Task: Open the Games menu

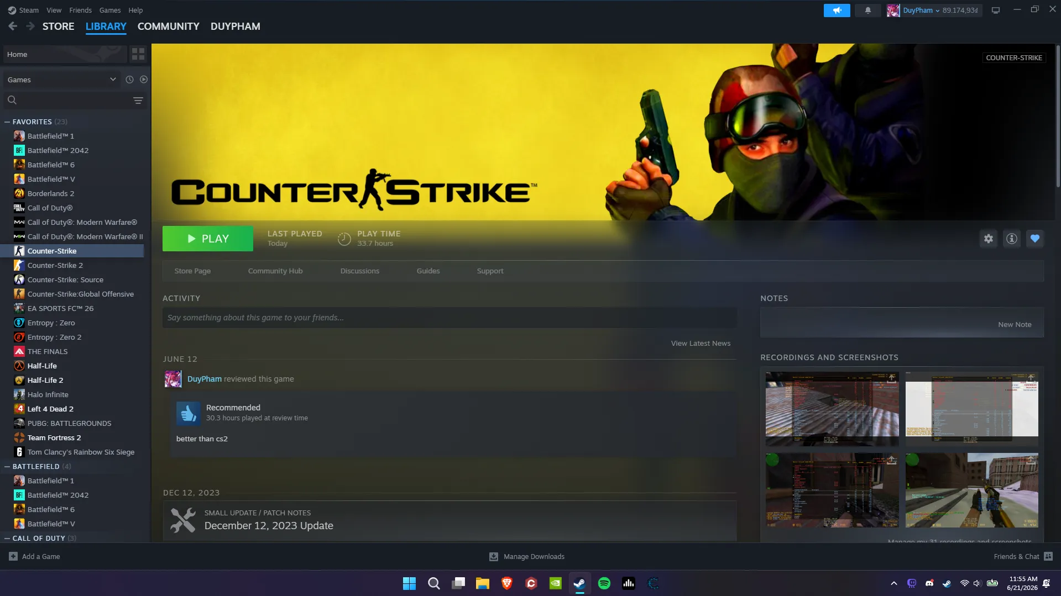Action: coord(110,10)
